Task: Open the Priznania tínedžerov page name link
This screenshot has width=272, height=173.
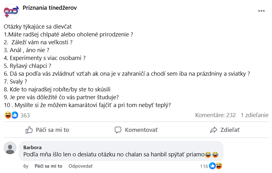Action: [50, 8]
